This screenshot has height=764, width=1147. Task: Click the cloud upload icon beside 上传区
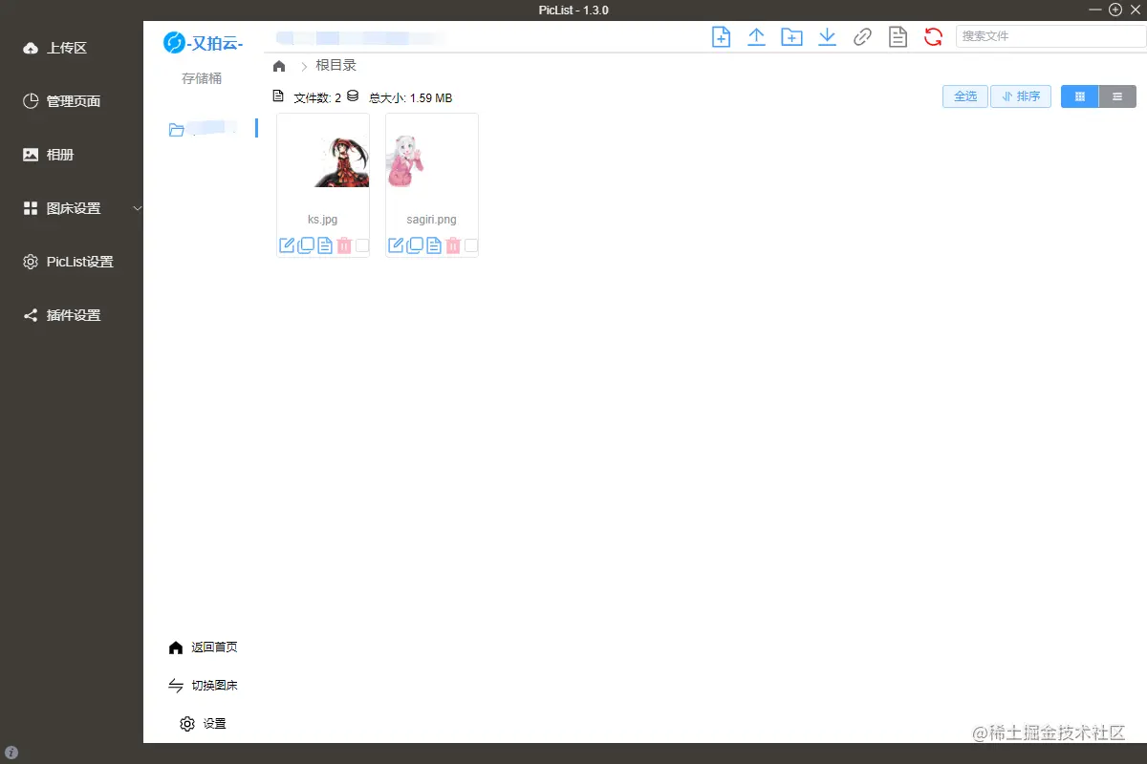(31, 48)
